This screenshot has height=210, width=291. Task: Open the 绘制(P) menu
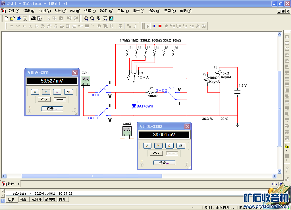pyautogui.click(x=60, y=11)
